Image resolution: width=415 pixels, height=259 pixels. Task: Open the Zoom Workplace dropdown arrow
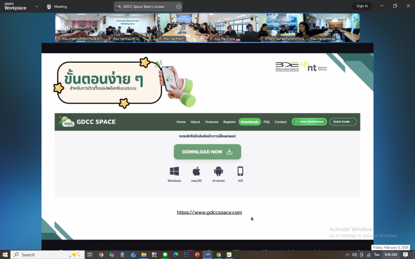[36, 6]
